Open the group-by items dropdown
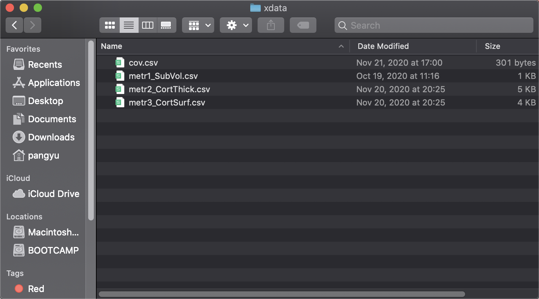 click(198, 25)
